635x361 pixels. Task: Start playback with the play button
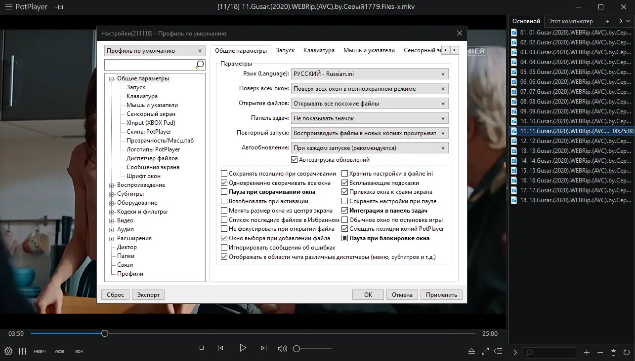tap(243, 348)
